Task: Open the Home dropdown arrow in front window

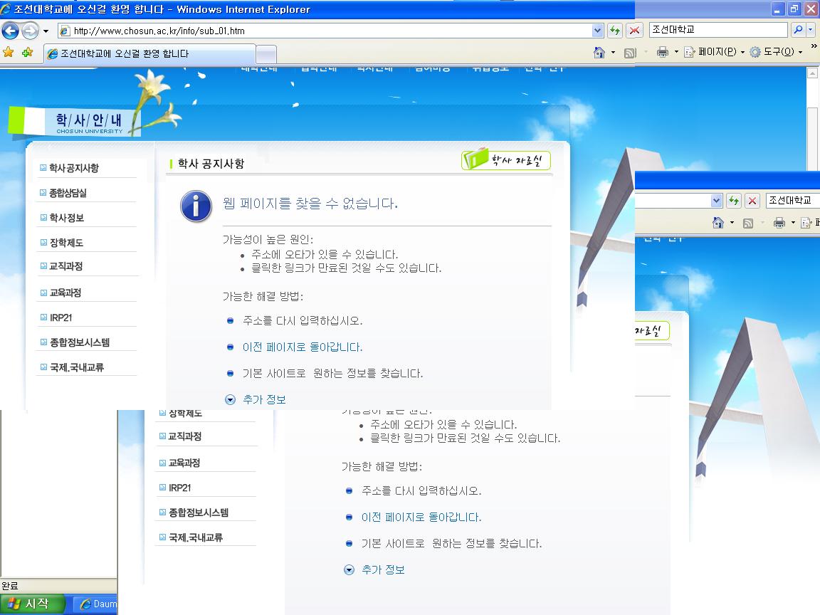Action: tap(613, 52)
